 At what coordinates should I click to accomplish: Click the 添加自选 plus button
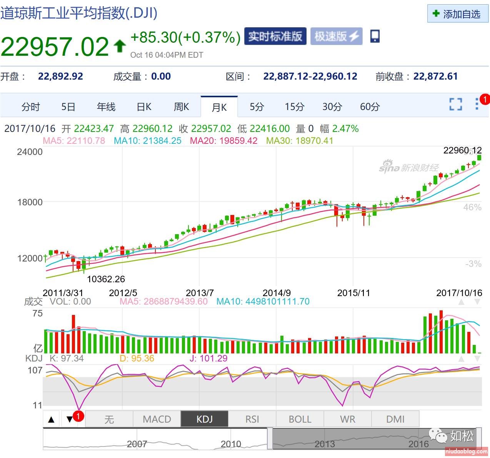pos(458,14)
